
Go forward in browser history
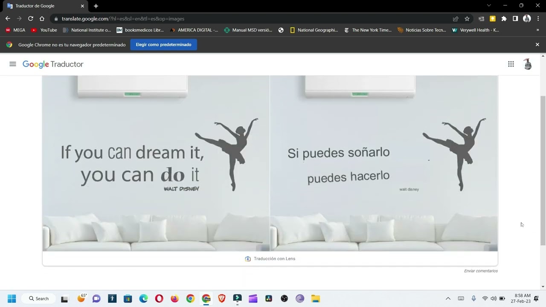(x=19, y=19)
